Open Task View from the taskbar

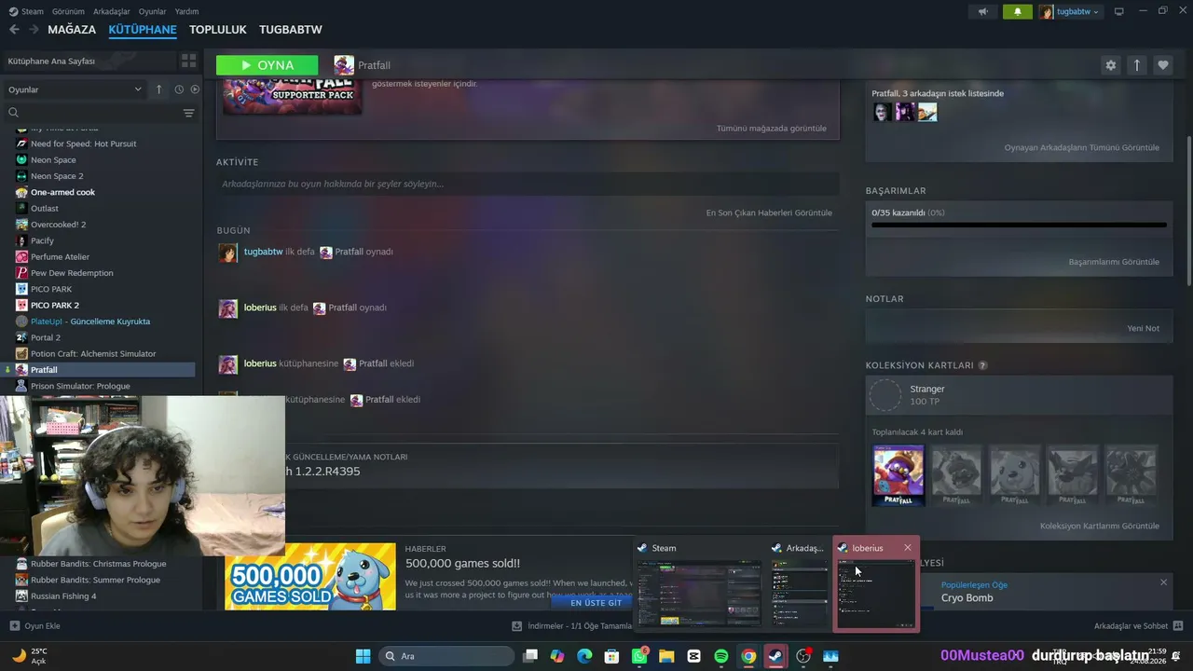[530, 656]
